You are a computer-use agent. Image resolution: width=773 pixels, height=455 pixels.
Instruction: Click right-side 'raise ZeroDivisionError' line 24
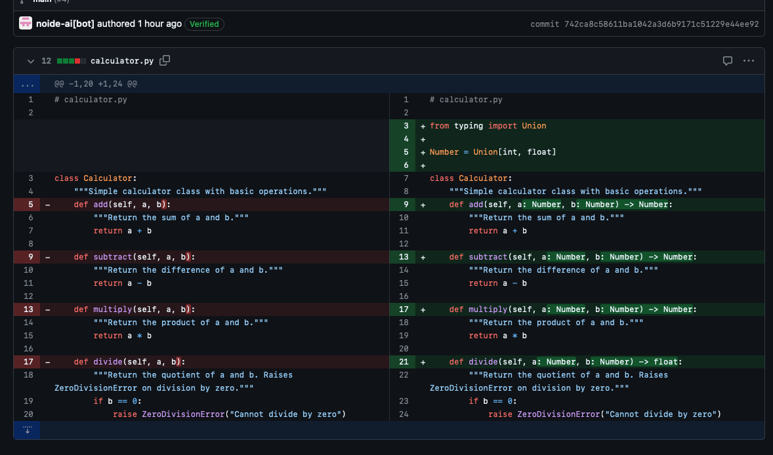pos(604,414)
